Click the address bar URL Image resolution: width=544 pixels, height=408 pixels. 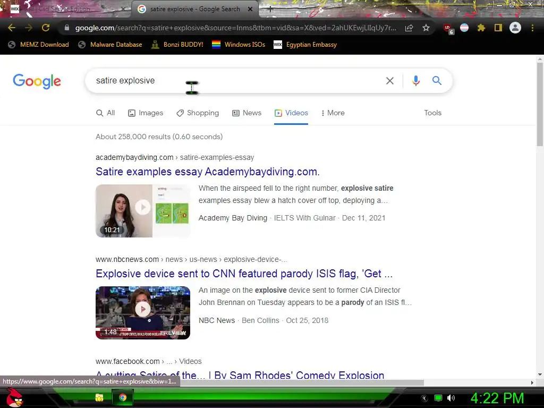pyautogui.click(x=236, y=28)
